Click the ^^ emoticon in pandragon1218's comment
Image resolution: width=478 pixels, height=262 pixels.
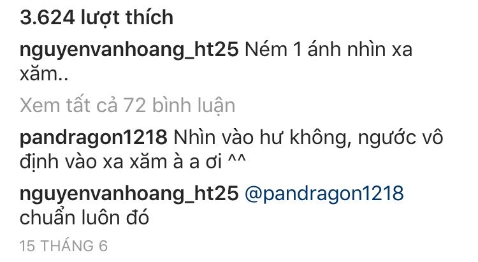point(237,160)
